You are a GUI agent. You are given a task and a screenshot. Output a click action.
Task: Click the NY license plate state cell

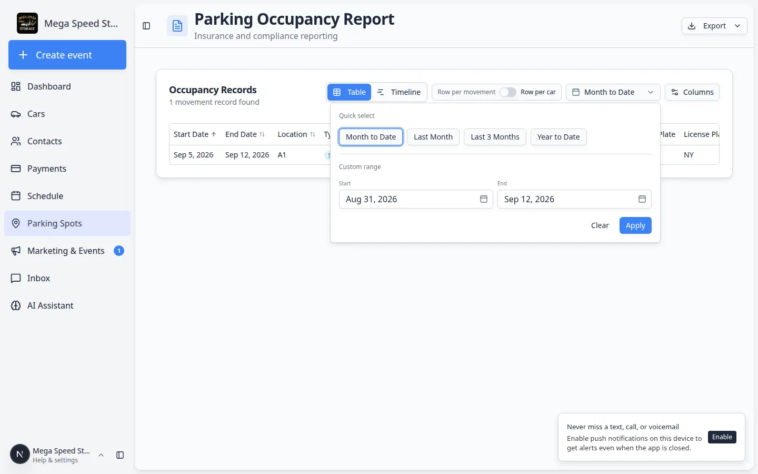689,155
